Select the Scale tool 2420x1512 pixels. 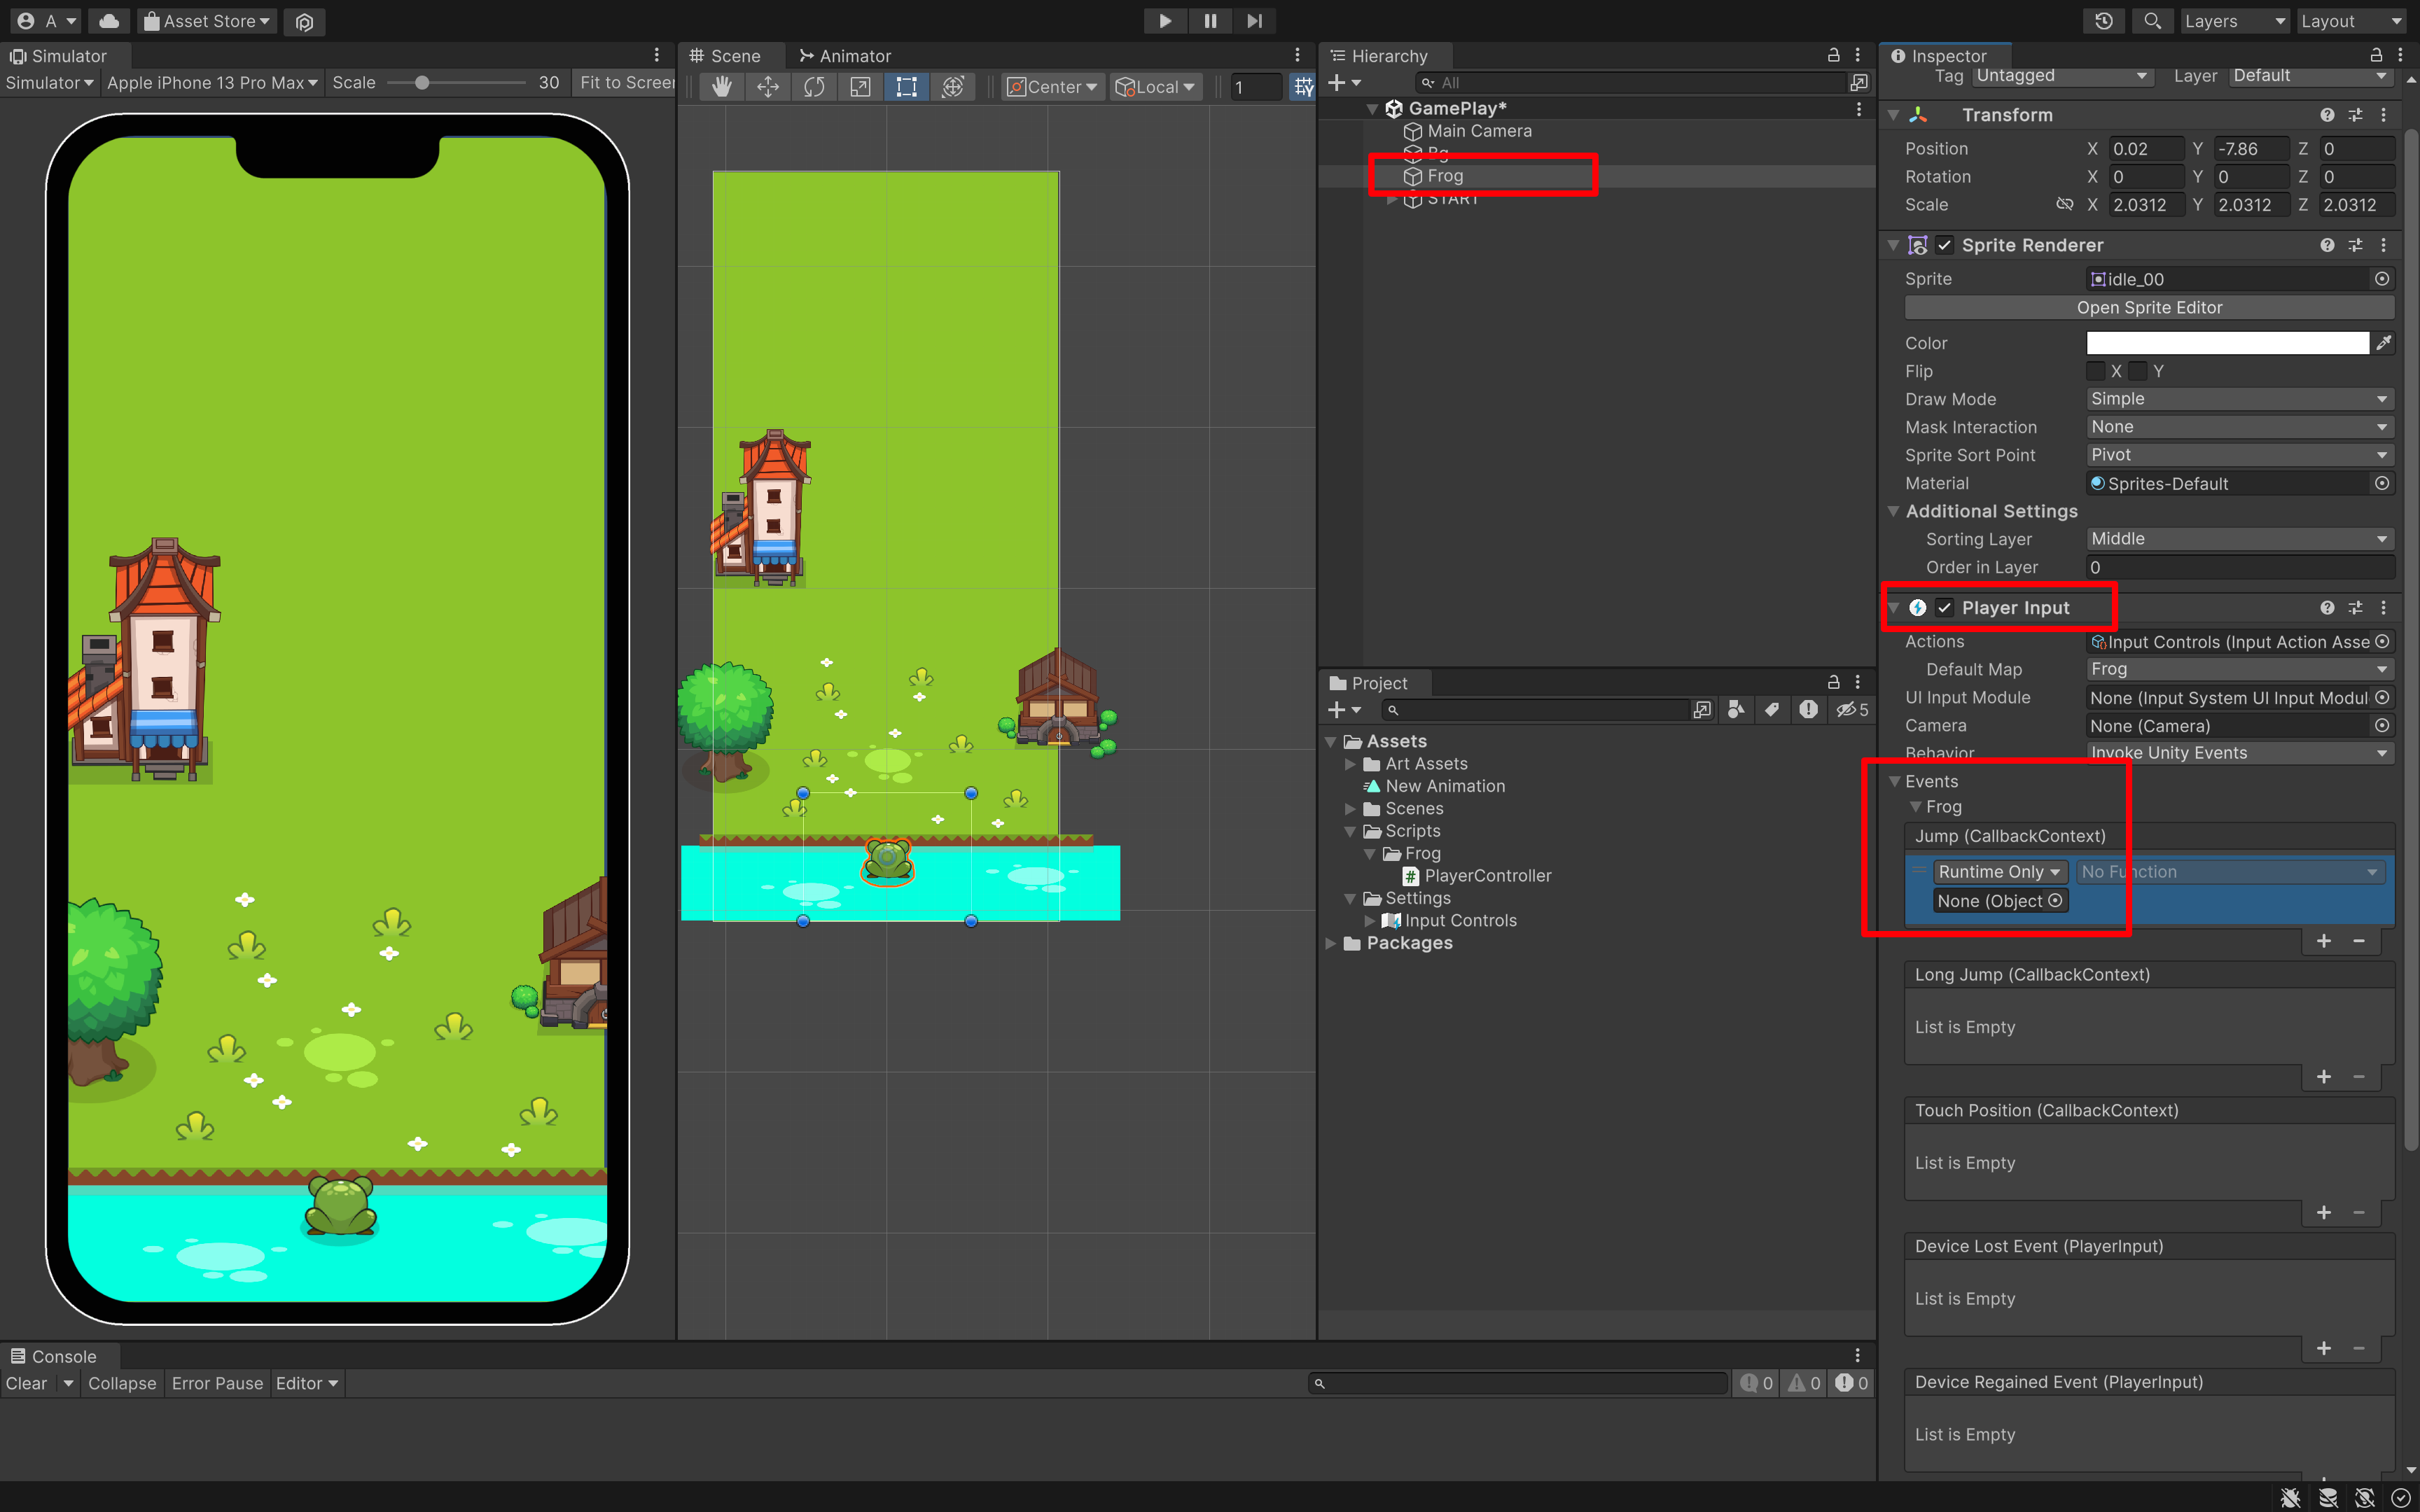coord(860,87)
